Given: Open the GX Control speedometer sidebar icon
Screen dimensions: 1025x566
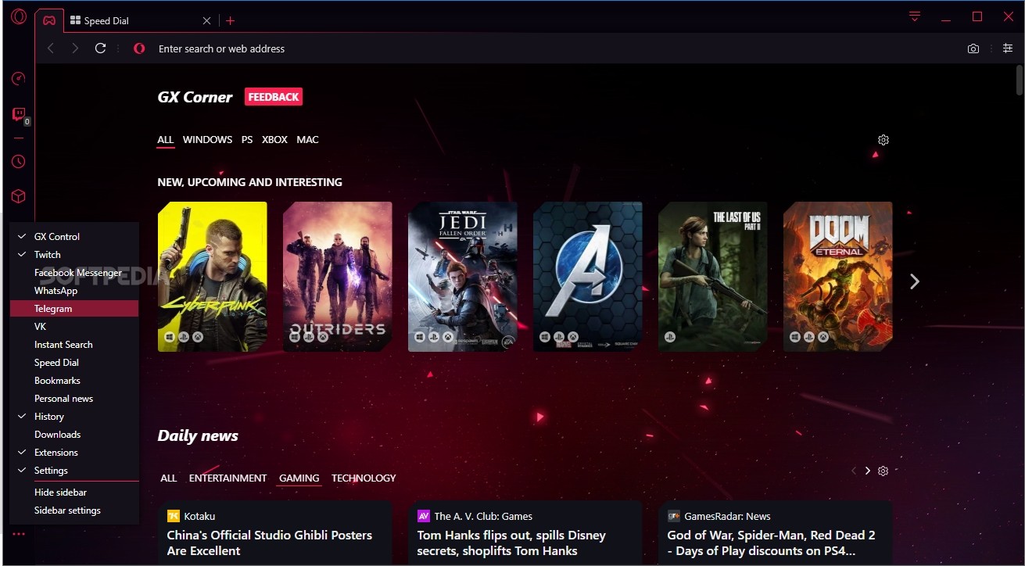Looking at the screenshot, I should [18, 78].
